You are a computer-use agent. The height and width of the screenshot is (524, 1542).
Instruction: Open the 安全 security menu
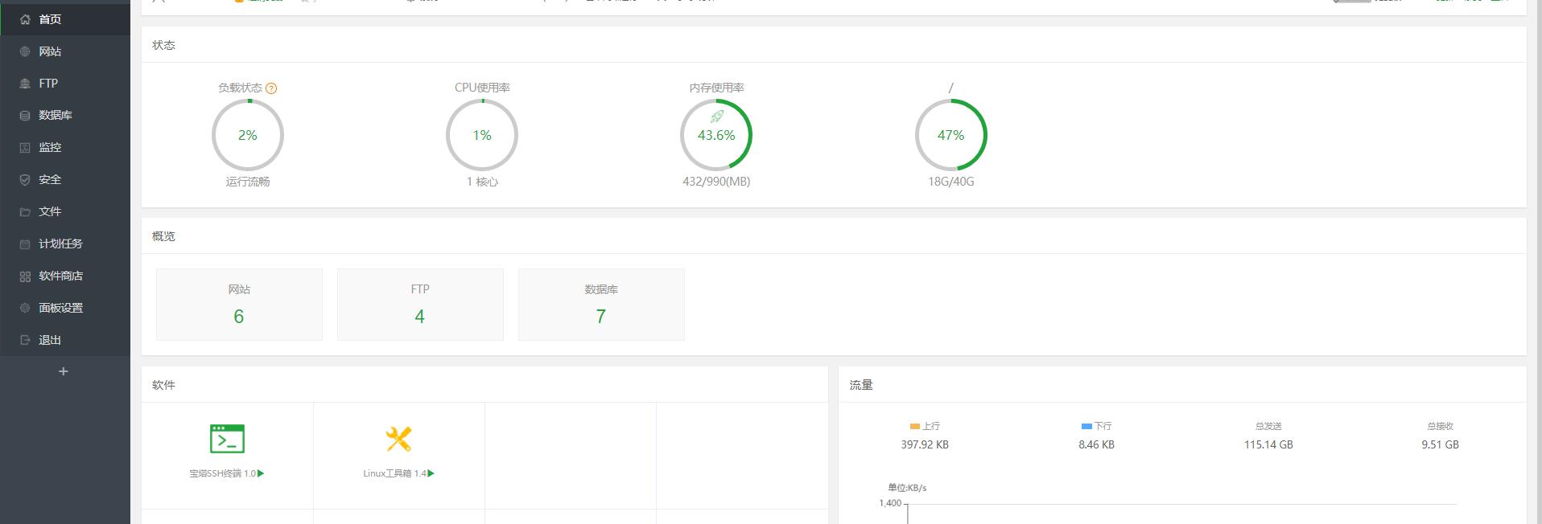click(x=65, y=180)
